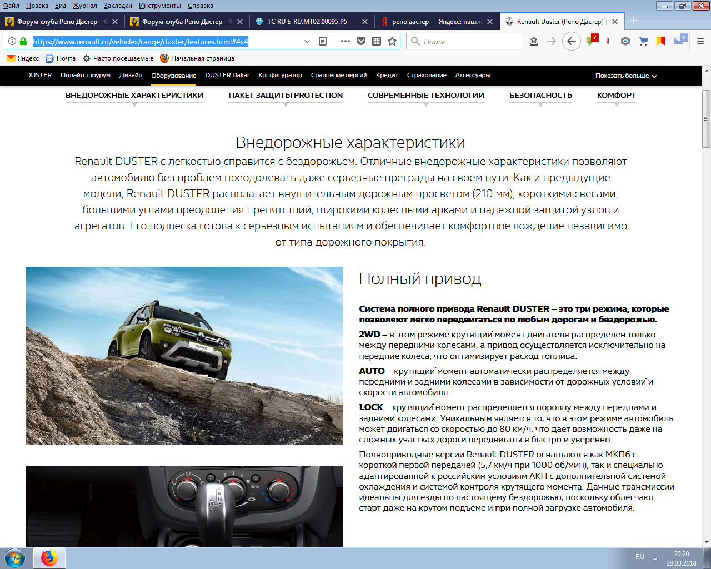Click the Firefox taskbar icon

click(x=49, y=558)
